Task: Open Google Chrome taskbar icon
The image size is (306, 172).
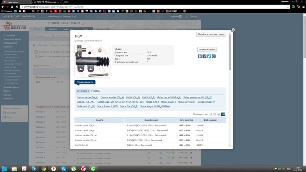Action: [44, 169]
